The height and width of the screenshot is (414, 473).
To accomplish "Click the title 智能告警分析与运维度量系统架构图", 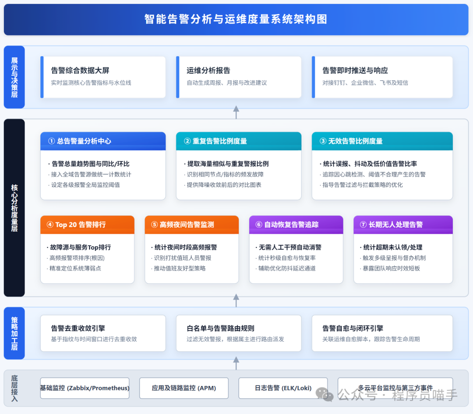I will 236,19.
